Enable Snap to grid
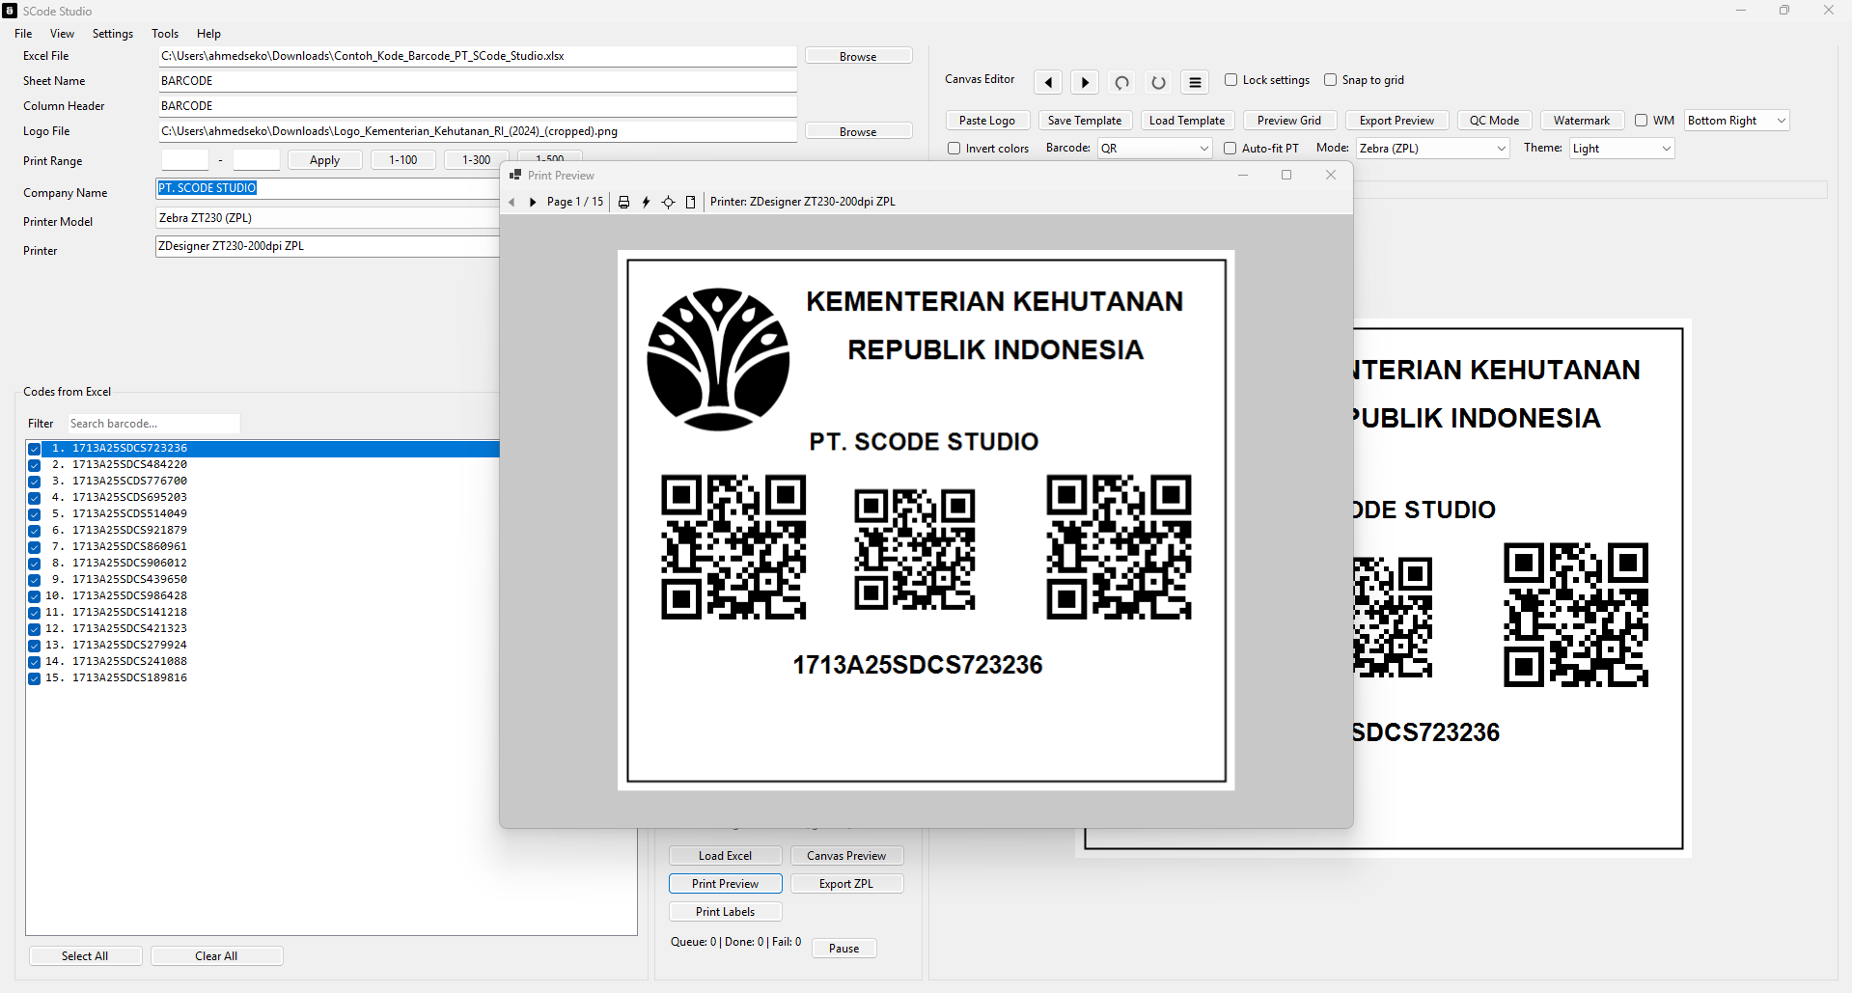 [x=1330, y=80]
